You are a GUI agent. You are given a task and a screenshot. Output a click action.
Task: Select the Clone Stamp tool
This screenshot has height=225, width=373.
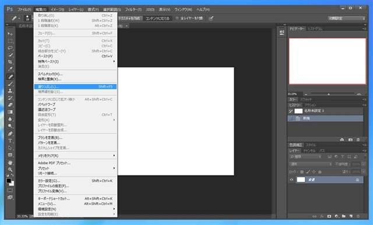[10, 91]
